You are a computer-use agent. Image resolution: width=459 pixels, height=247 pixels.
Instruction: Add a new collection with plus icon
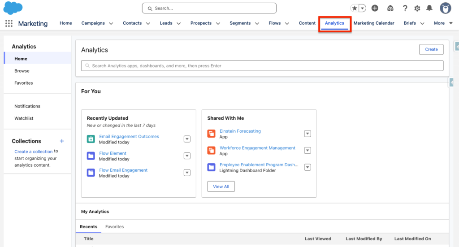[62, 141]
